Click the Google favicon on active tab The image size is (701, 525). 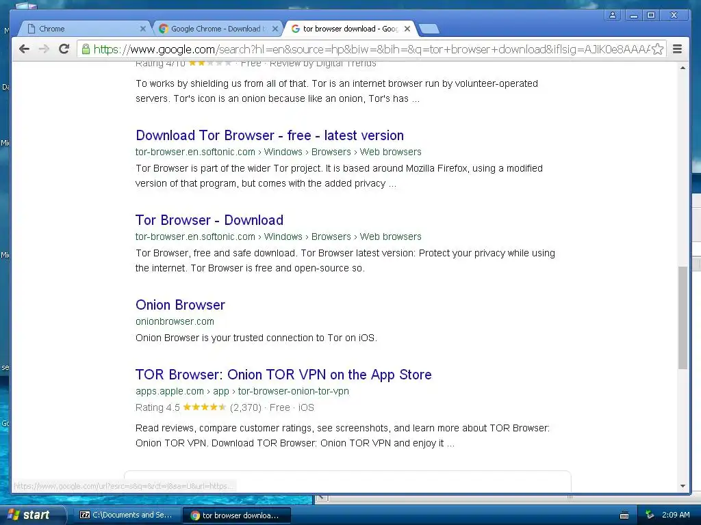(296, 29)
